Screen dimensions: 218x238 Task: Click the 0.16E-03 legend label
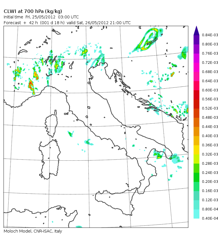(210, 191)
